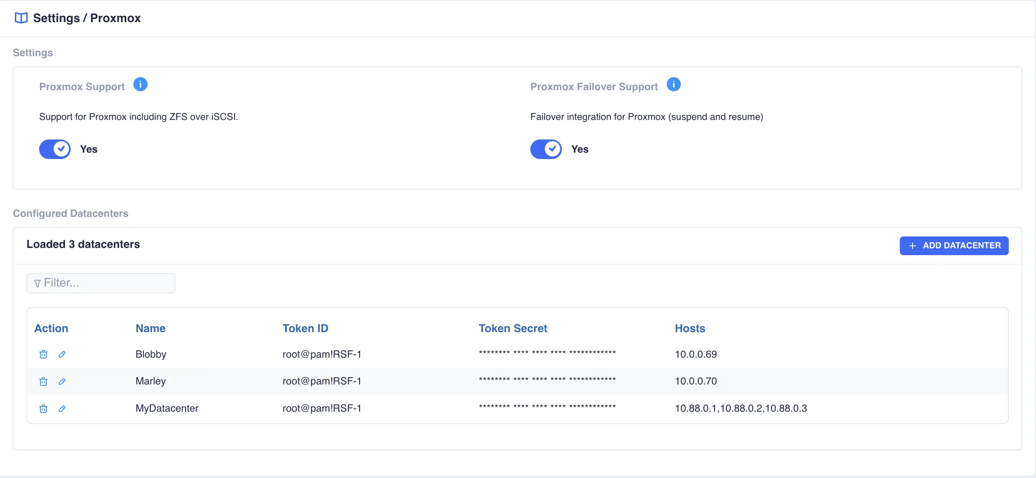Click the Settings / Proxmox page title
This screenshot has height=478, width=1036.
click(87, 18)
